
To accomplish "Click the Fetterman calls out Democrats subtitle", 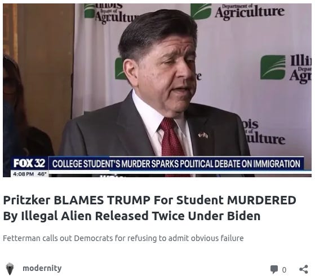I will (123, 238).
